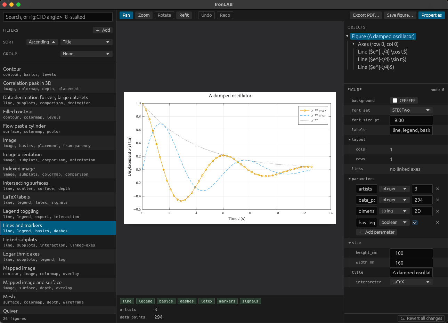Select the Logarithmic axes figure
The height and width of the screenshot is (323, 448).
[x=58, y=257]
